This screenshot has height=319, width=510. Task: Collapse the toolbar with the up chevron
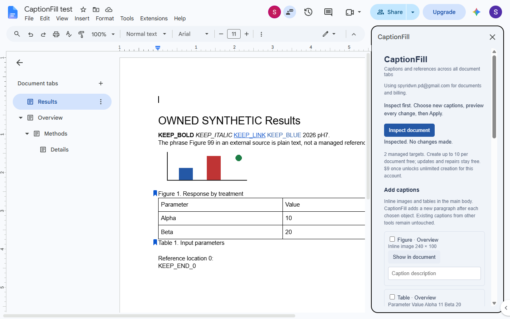click(354, 34)
